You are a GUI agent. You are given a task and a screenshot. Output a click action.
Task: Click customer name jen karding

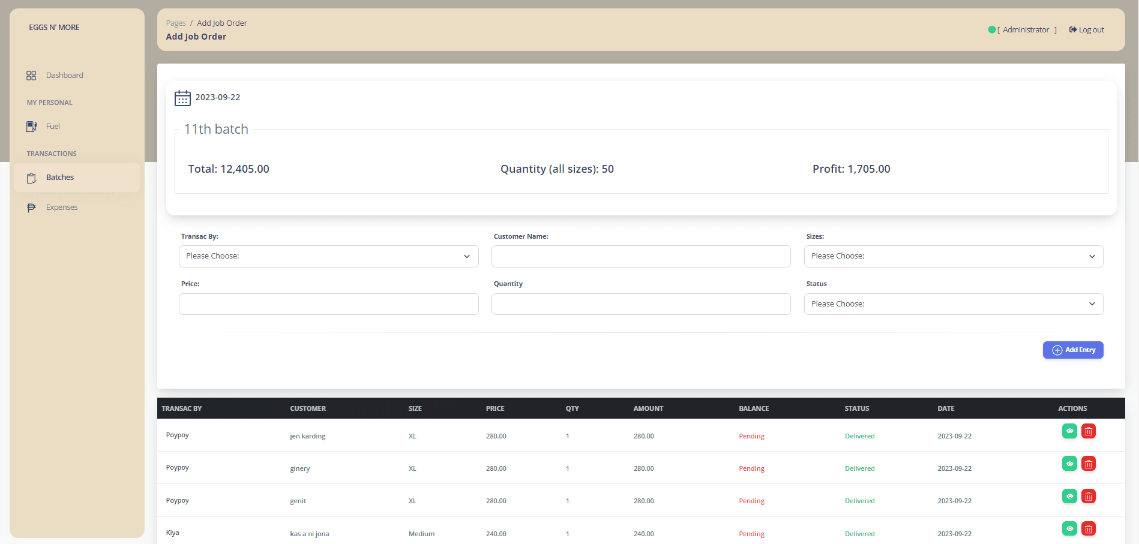click(x=308, y=436)
